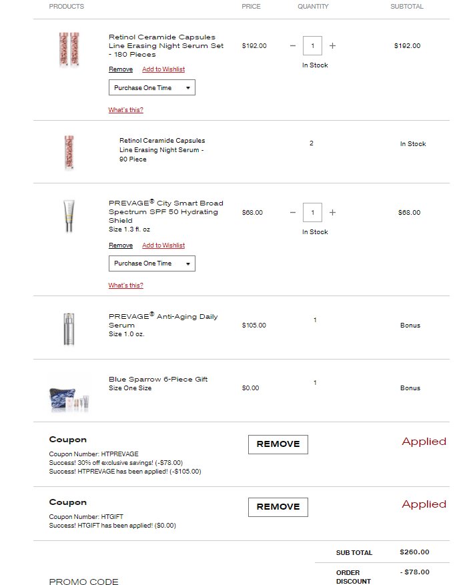Screen dimensions: 469x585
Task: Remove PREVAGE City Smart Shield from cart
Action: tap(121, 245)
